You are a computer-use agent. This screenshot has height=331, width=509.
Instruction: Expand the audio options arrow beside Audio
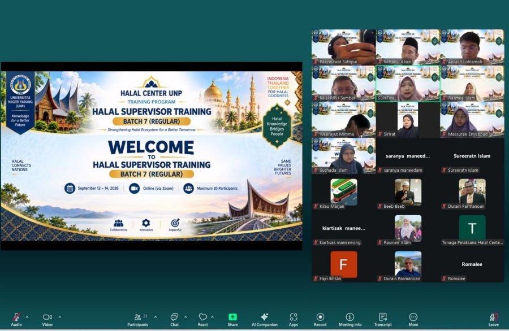[x=27, y=317]
